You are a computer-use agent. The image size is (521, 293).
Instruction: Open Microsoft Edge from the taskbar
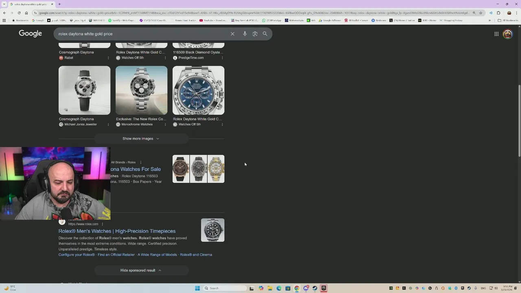[279, 288]
